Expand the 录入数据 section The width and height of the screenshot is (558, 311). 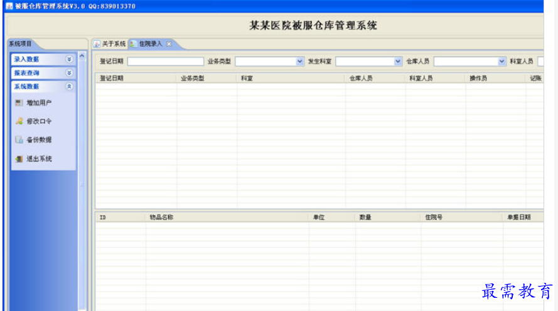point(69,59)
